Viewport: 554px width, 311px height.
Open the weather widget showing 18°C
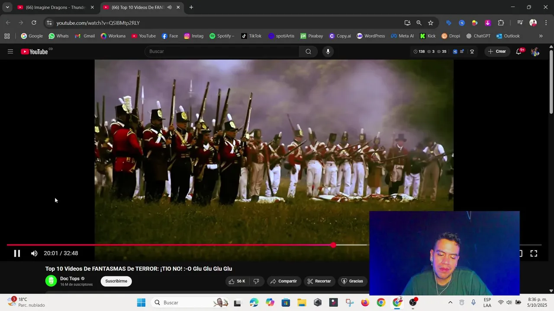pyautogui.click(x=27, y=302)
